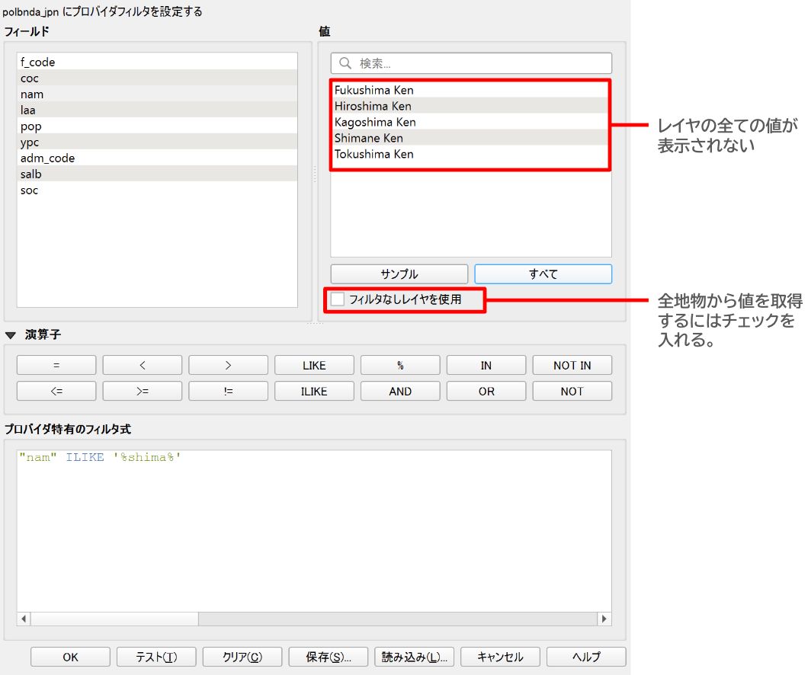Viewport: 808px width, 675px height.
Task: Click the right arrow of the horizontal scrollbar
Action: [604, 619]
